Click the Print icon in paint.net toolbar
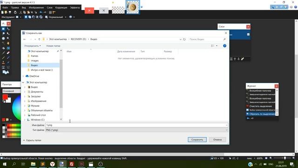This screenshot has height=168, width=298. 15,13
